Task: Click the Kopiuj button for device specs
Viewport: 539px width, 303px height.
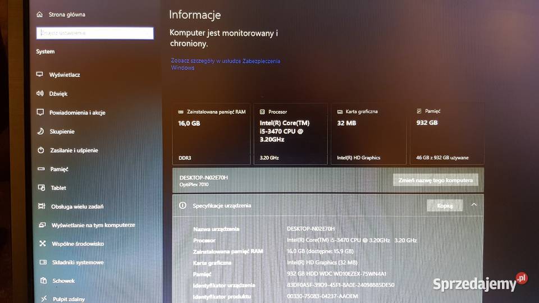Action: pyautogui.click(x=445, y=205)
